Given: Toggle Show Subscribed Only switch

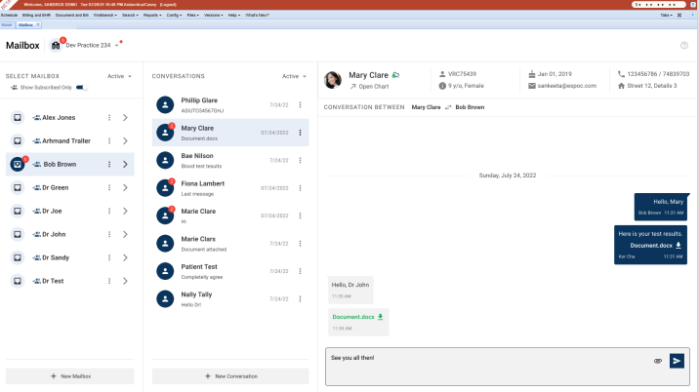Looking at the screenshot, I should 82,88.
